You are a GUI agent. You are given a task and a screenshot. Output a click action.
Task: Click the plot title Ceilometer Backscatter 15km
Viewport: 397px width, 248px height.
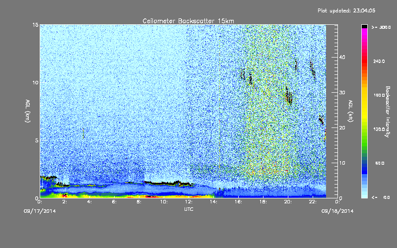coord(188,21)
